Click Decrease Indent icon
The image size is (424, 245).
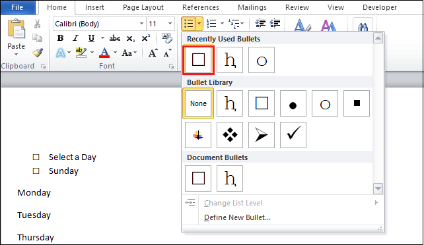(260, 24)
